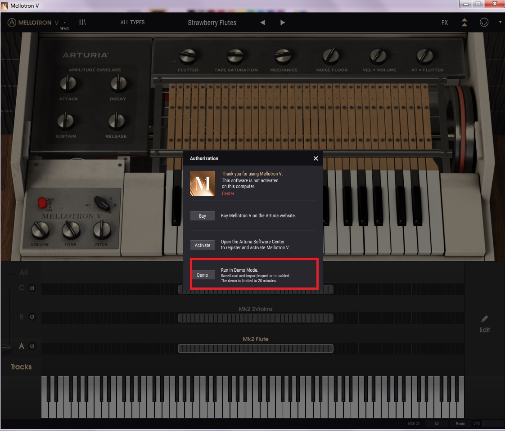The height and width of the screenshot is (431, 505).
Task: Click the AT > Flutter knob
Action: pos(425,56)
